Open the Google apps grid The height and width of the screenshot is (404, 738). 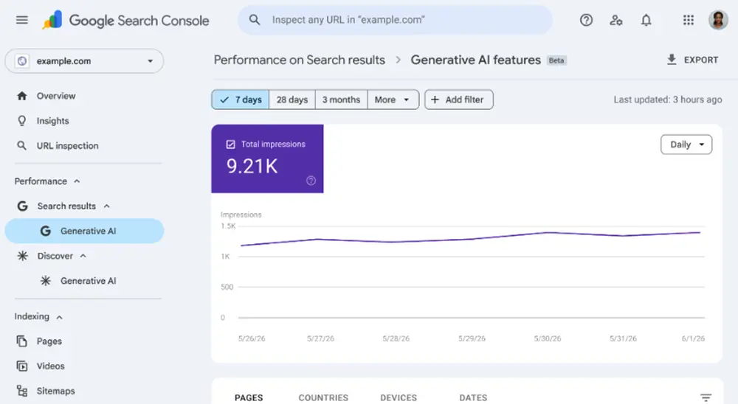point(688,20)
